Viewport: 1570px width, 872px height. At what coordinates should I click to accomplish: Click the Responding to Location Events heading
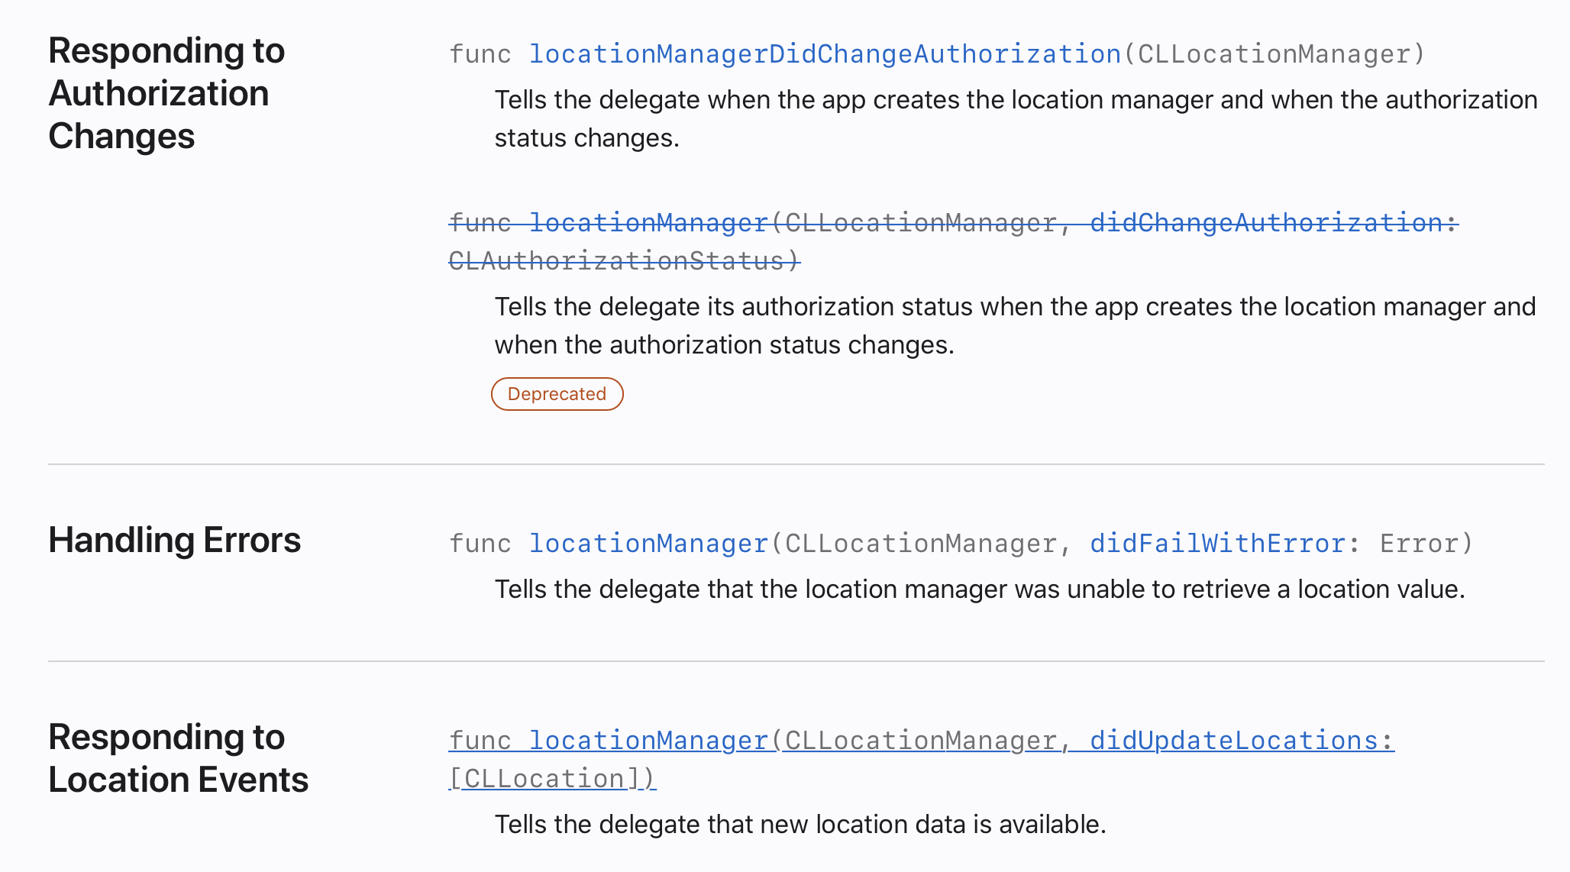click(x=178, y=758)
